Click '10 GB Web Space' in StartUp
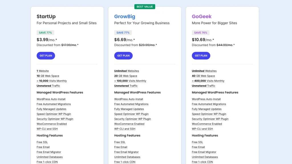This screenshot has width=292, height=164. (48, 76)
